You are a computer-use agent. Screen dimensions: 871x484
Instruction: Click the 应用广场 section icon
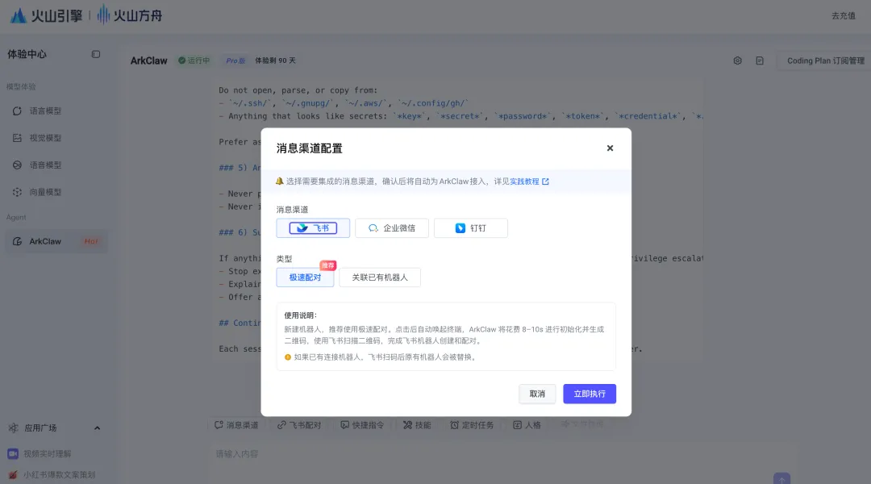click(13, 428)
